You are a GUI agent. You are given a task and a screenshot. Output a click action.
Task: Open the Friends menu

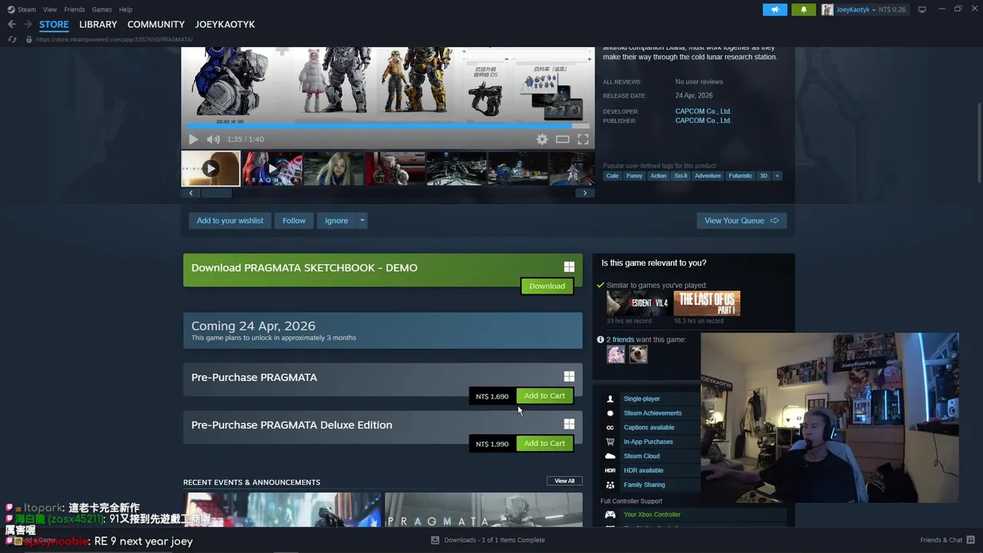(x=74, y=9)
